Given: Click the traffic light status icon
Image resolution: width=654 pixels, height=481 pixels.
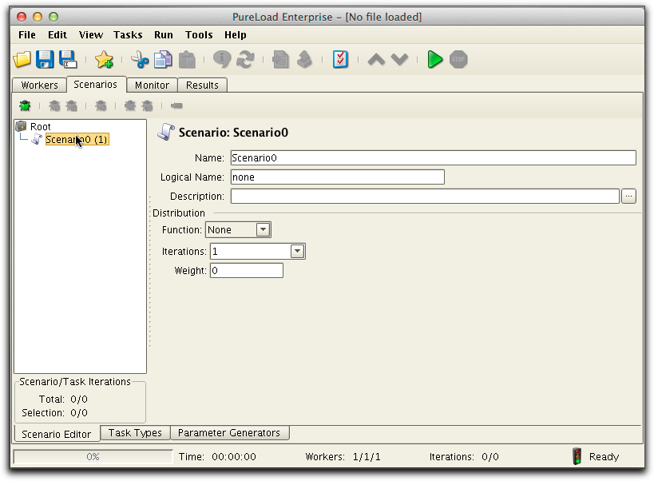Looking at the screenshot, I should 577,456.
